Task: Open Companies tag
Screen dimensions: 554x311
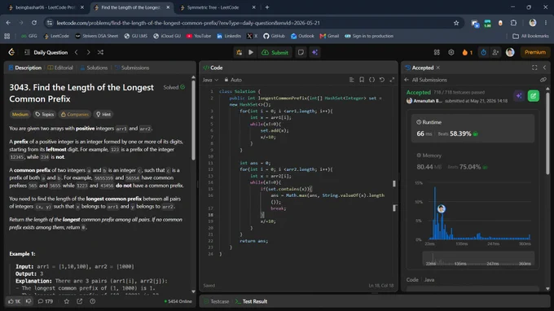Action: pos(75,114)
